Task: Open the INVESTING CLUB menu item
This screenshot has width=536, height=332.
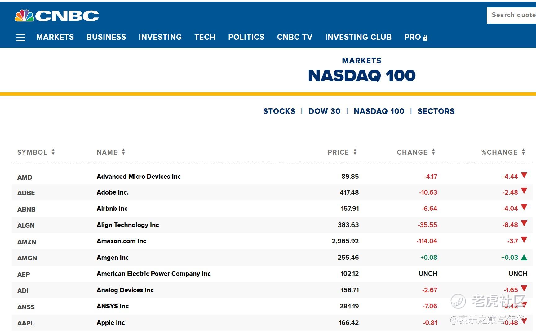Action: [358, 37]
